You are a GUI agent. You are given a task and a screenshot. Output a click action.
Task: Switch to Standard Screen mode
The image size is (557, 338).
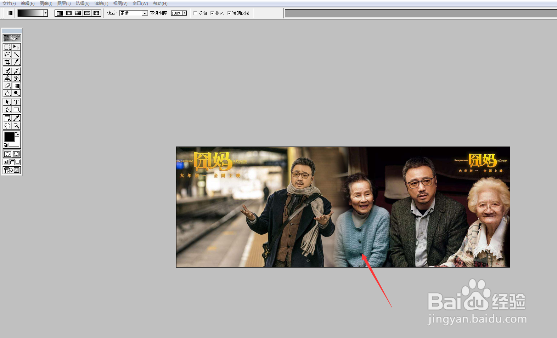6,162
